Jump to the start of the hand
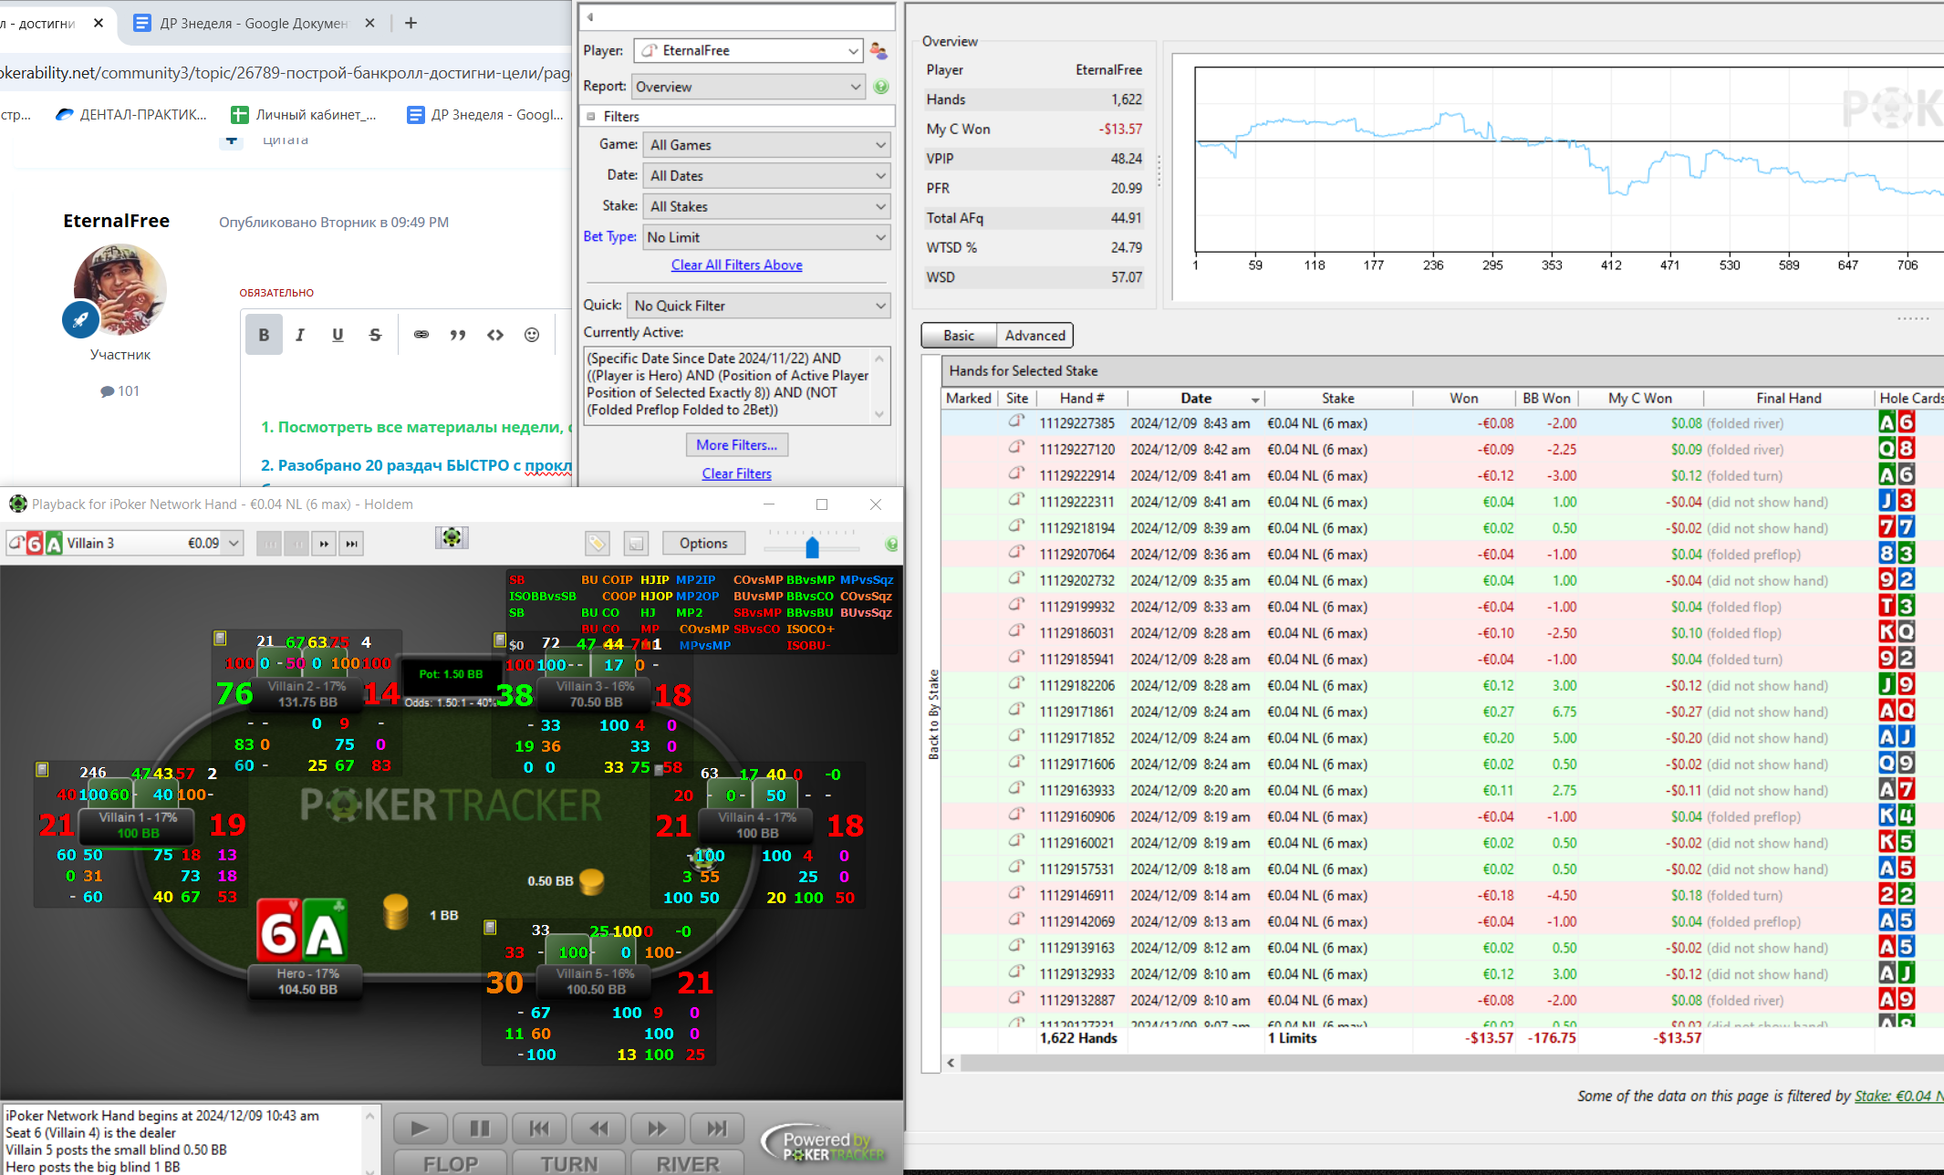This screenshot has width=1944, height=1175. (x=539, y=1128)
